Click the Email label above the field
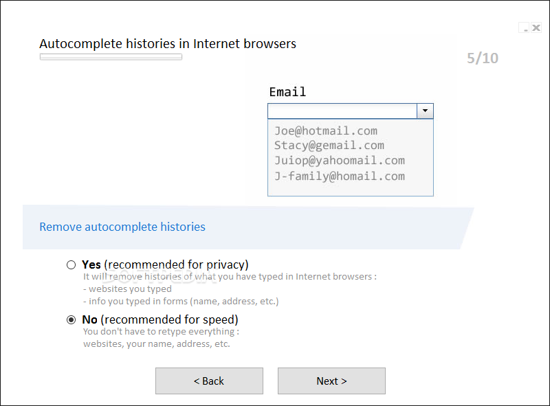Viewport: 550px width, 406px height. click(x=287, y=92)
